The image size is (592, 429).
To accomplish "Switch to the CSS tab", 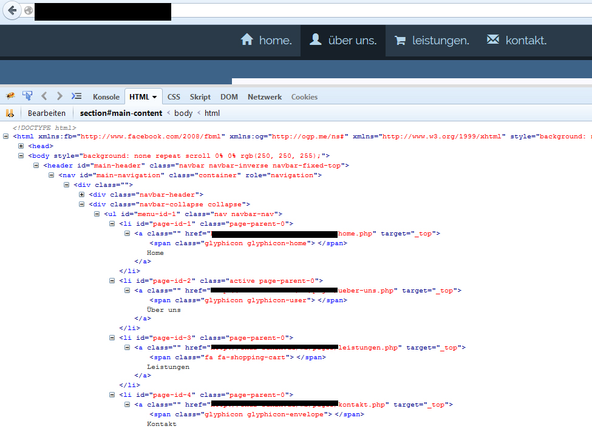I will point(174,96).
